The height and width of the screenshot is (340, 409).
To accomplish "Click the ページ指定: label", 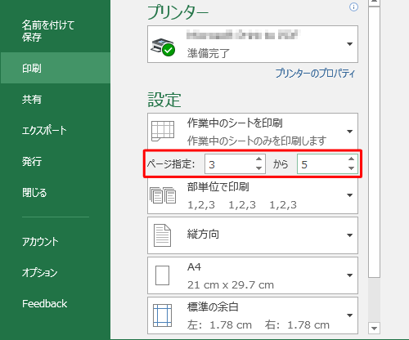I will (171, 164).
